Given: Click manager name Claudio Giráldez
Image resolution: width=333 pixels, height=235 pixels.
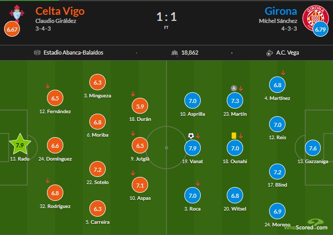Looking at the screenshot, I should (x=57, y=21).
